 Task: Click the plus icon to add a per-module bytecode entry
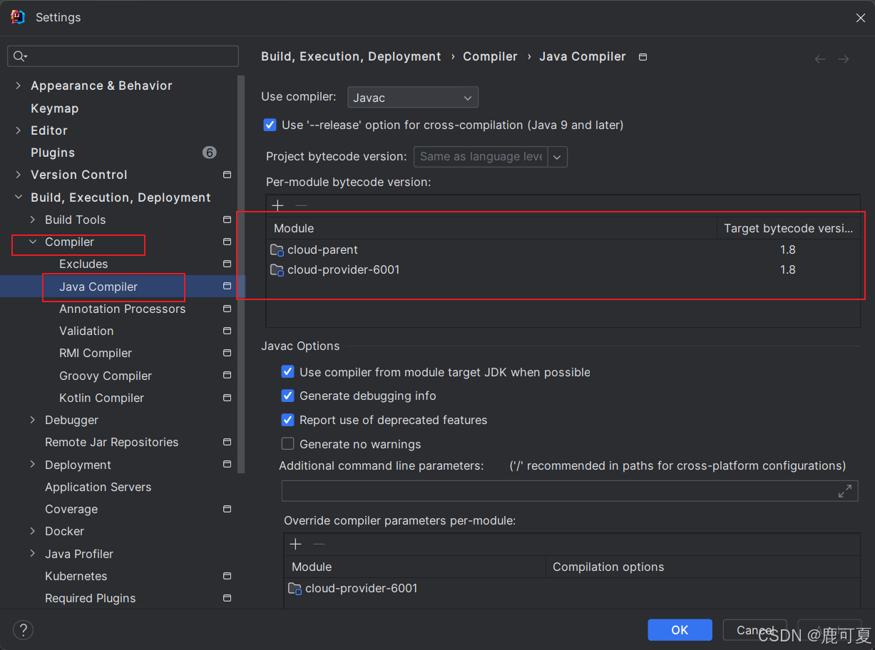point(277,205)
